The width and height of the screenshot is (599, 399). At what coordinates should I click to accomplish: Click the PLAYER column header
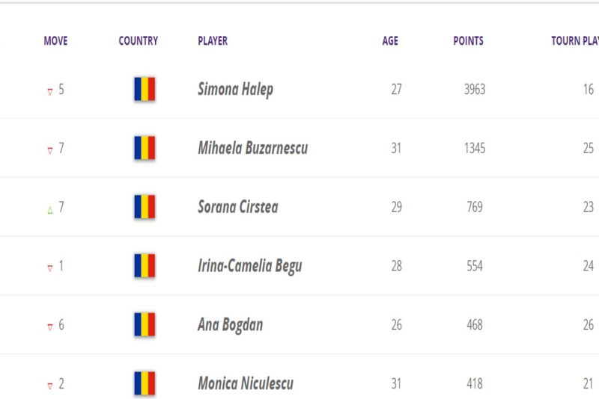[x=213, y=41]
